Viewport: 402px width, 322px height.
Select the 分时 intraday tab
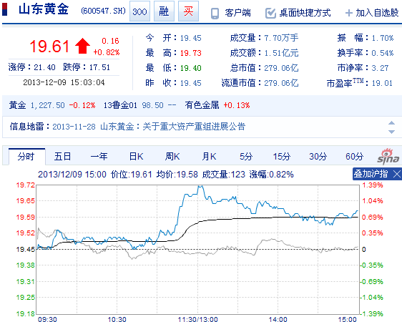coord(26,157)
